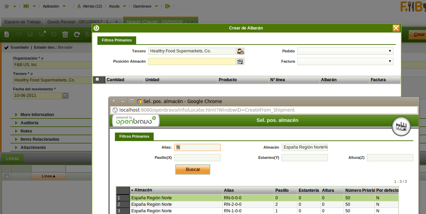The height and width of the screenshot is (214, 426).
Task: Click the Tercero business partner selector icon
Action: coord(240,51)
